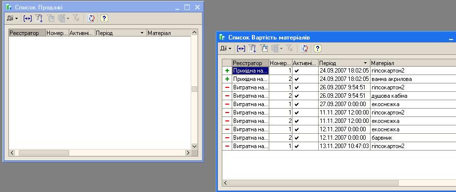This screenshot has width=456, height=192.
Task: Open the Дії menu in Список Вартість матеріалів window
Action: click(x=226, y=48)
